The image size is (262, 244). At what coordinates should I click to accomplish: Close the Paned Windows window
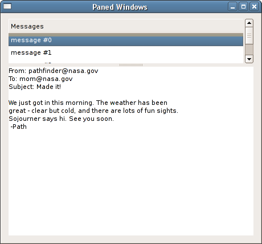pyautogui.click(x=254, y=7)
